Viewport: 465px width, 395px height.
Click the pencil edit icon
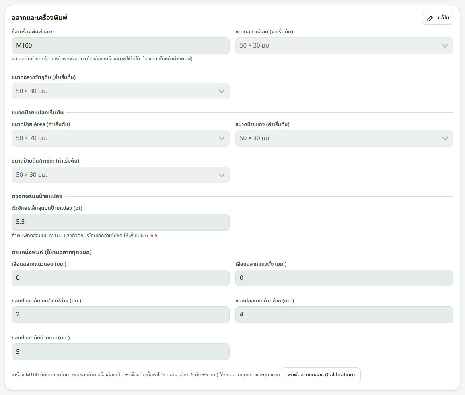coord(430,19)
